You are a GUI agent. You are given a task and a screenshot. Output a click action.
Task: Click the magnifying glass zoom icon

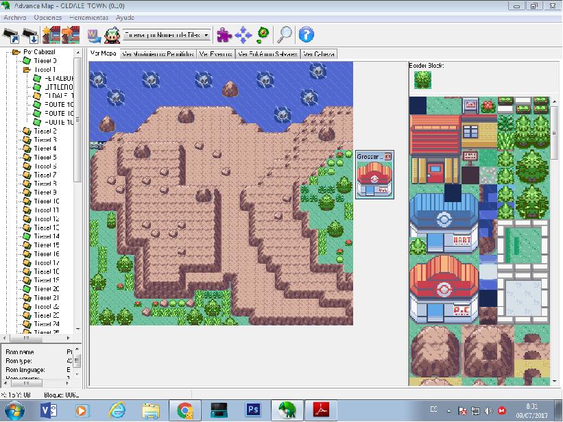pyautogui.click(x=285, y=34)
